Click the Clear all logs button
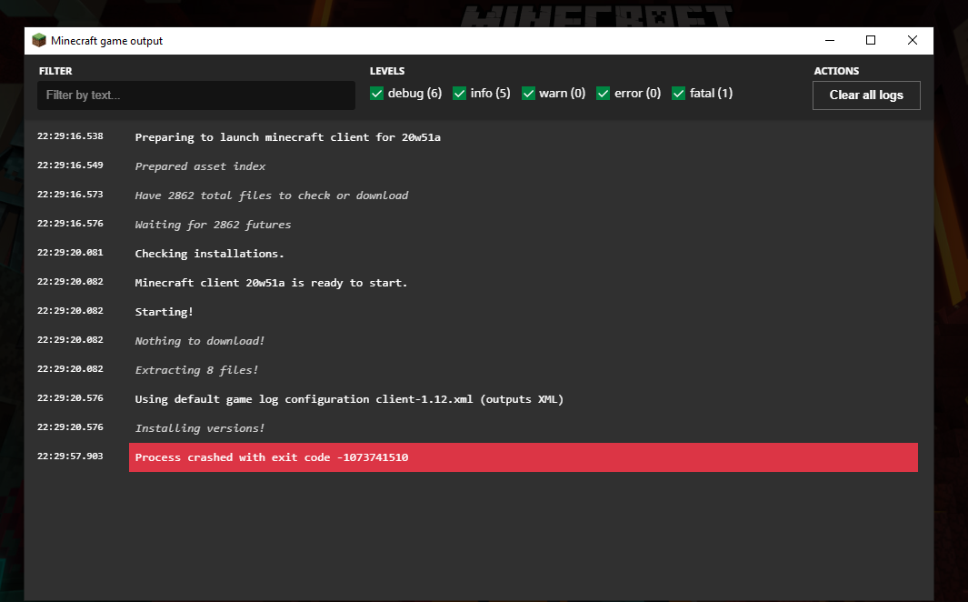The width and height of the screenshot is (968, 602). [866, 95]
